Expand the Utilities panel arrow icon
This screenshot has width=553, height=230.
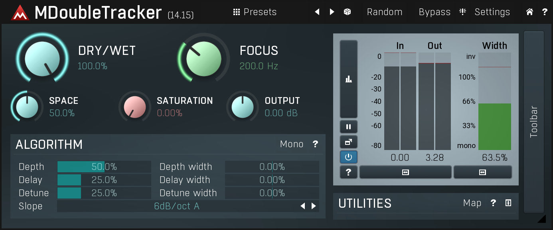click(x=508, y=203)
